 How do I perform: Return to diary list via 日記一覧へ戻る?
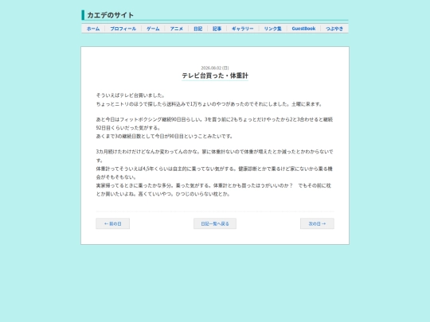[215, 223]
